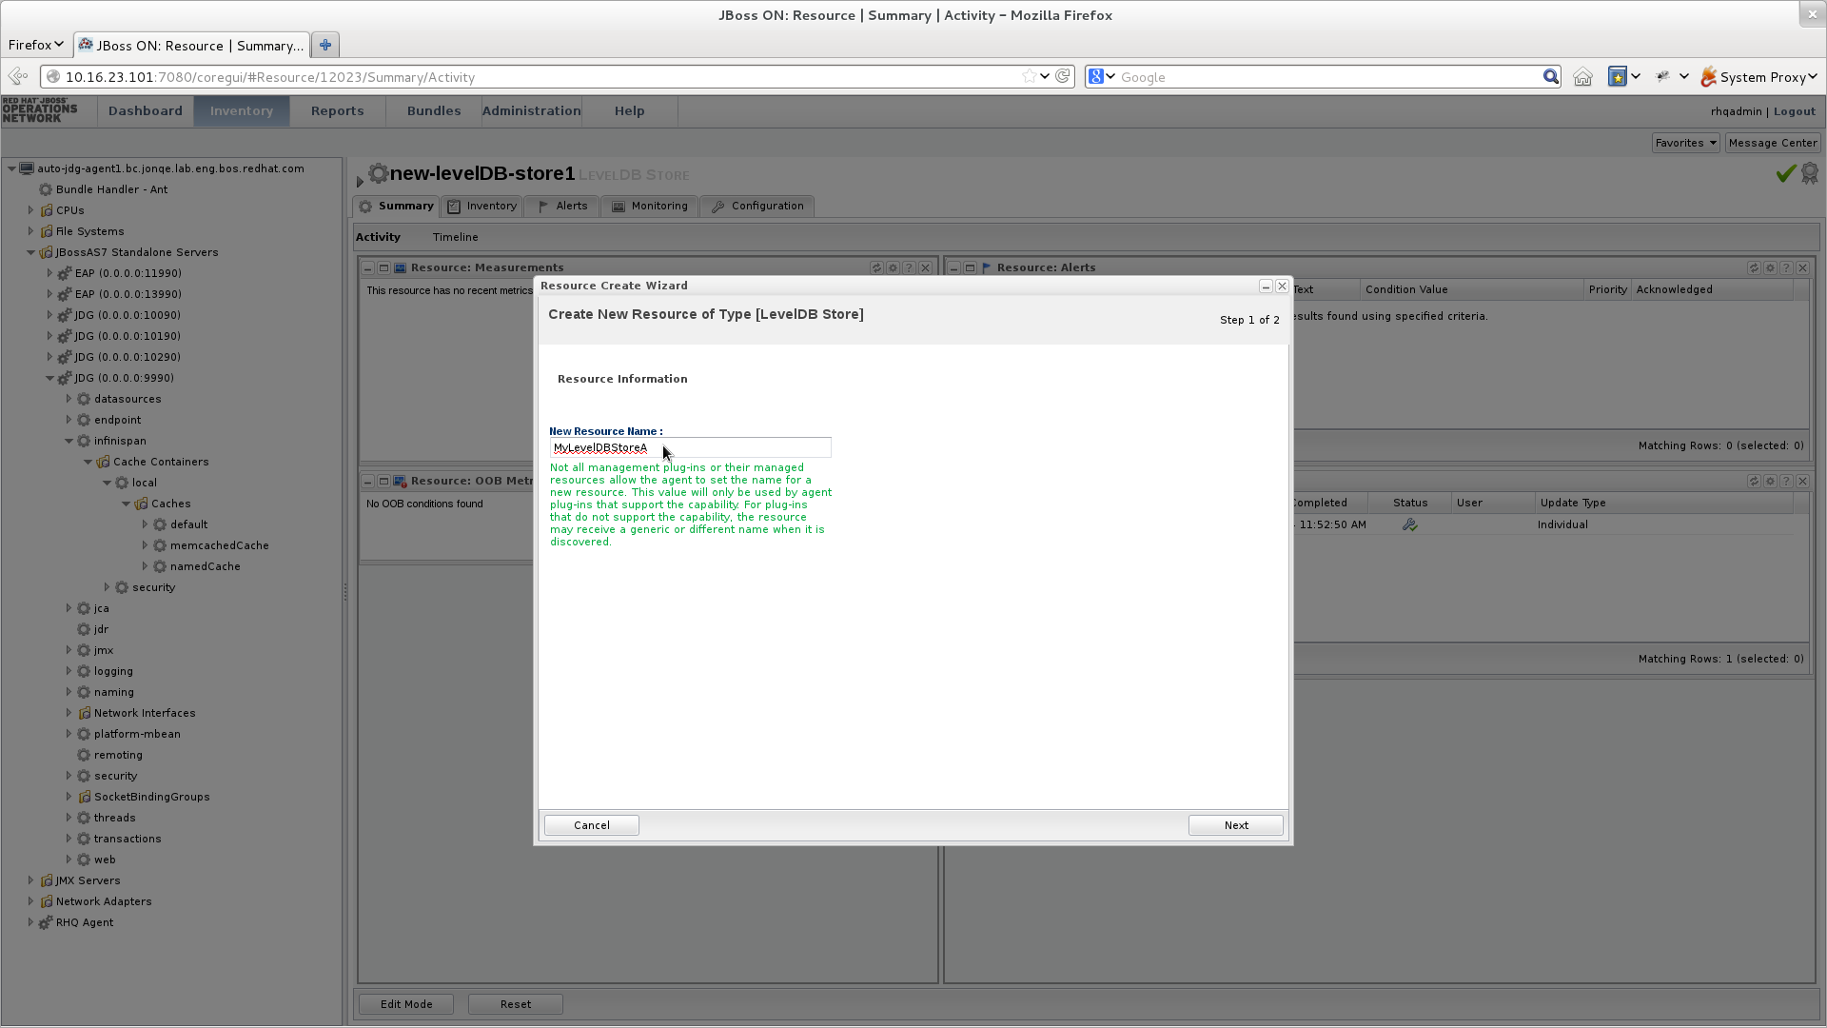Click the award ribbon icon near the availability check
The height and width of the screenshot is (1028, 1827).
[1808, 174]
